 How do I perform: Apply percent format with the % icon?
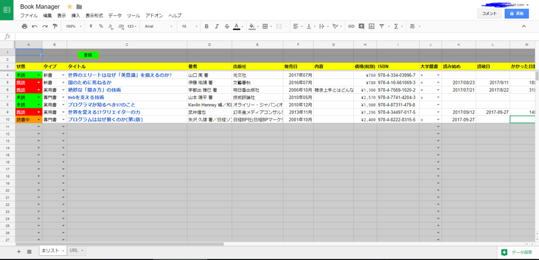point(101,26)
